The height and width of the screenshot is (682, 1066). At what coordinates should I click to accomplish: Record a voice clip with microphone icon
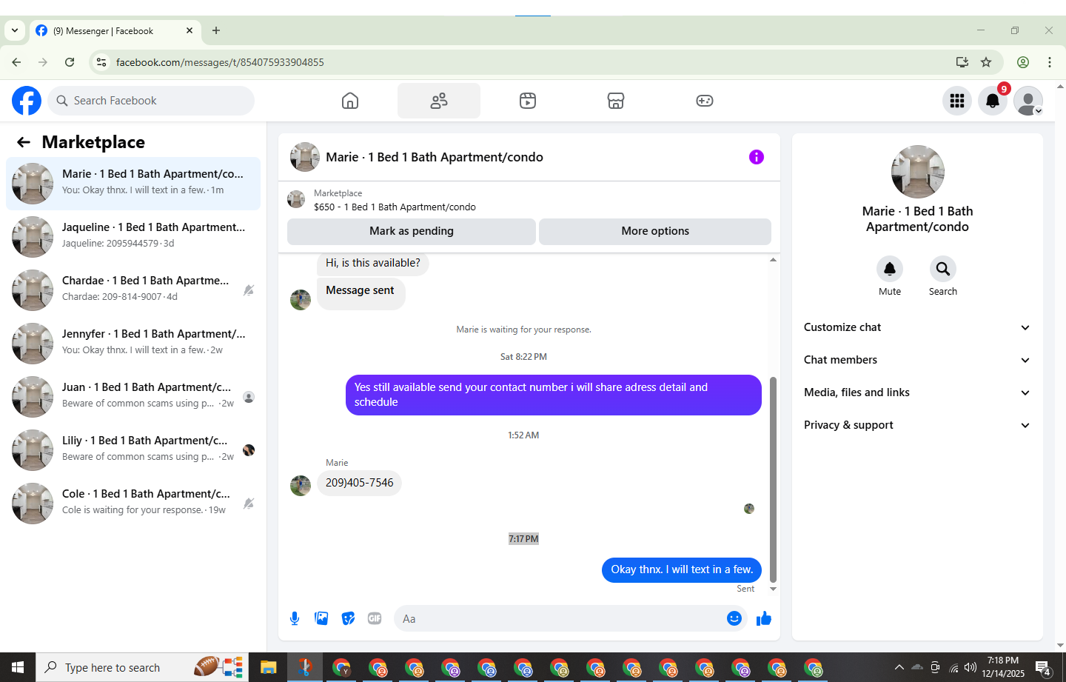(295, 618)
